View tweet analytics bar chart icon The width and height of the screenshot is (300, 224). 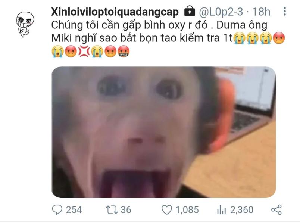click(222, 210)
